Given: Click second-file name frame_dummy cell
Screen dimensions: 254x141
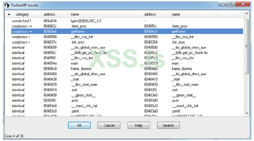Looking at the screenshot, I should click(x=182, y=69).
